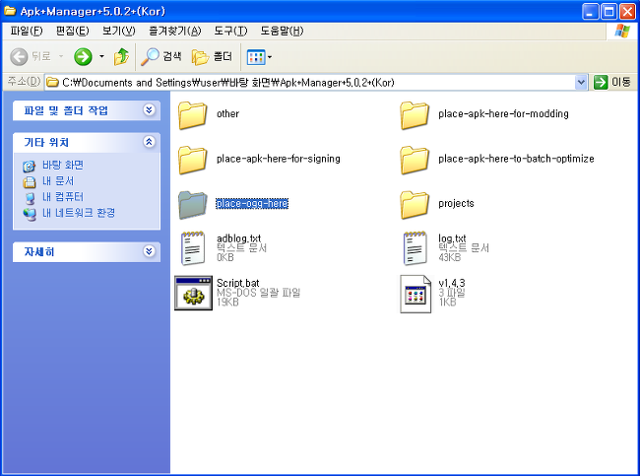Click the place-apk-here-for-signing label
Image resolution: width=640 pixels, height=476 pixels.
[x=279, y=159]
